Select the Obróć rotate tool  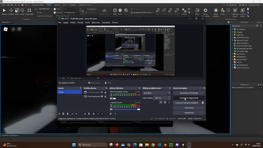[x=22, y=12]
